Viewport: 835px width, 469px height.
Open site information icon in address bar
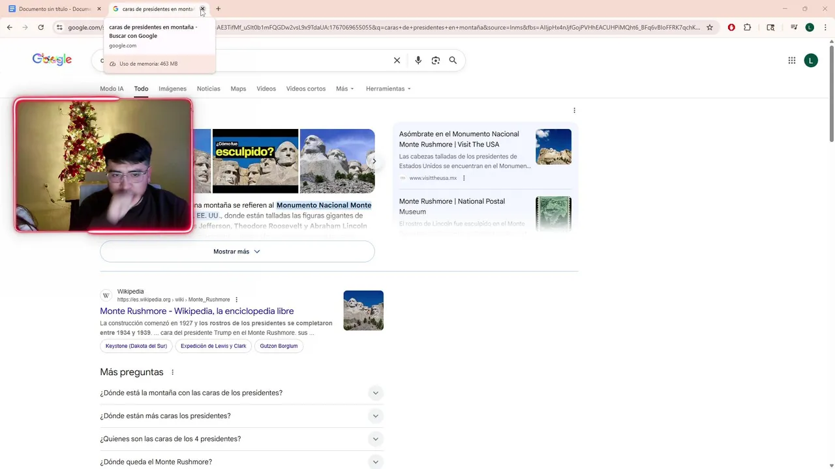[x=59, y=27]
